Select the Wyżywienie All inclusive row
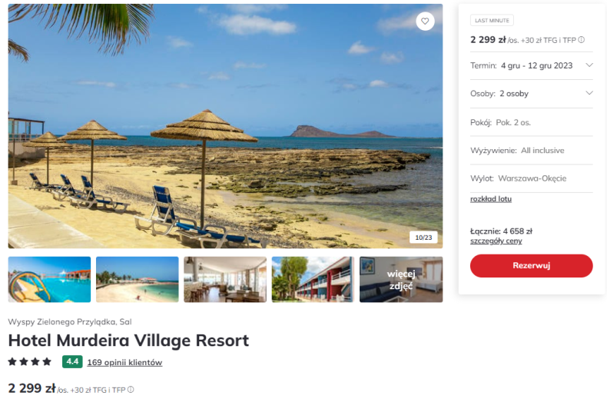 tap(531, 151)
